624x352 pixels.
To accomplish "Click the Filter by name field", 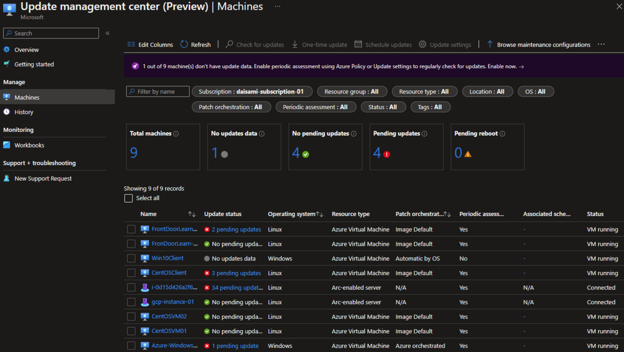I will [x=158, y=91].
